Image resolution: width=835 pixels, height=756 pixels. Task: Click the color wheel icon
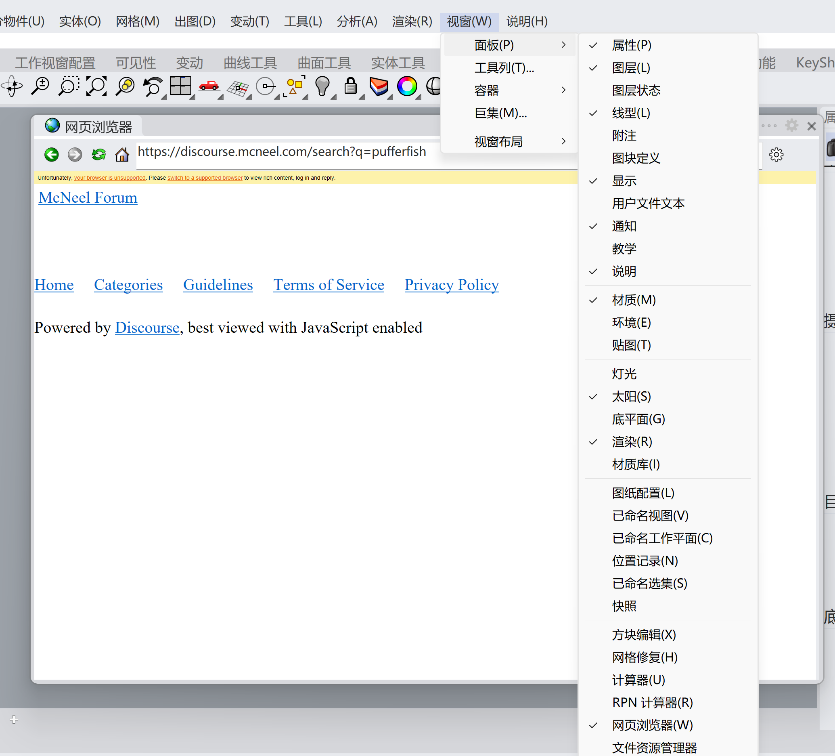tap(407, 86)
